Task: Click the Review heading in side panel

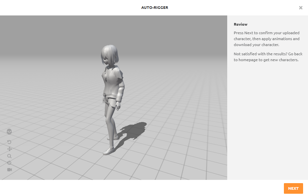Action: click(240, 24)
